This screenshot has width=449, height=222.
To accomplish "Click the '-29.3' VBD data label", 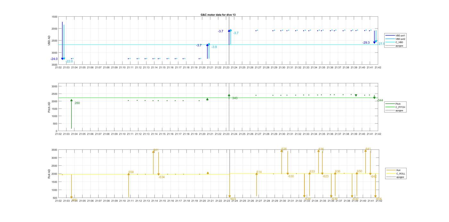I will click(366, 43).
